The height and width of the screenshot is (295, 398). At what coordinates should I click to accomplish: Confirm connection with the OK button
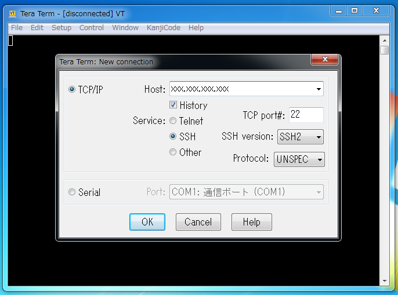point(147,222)
